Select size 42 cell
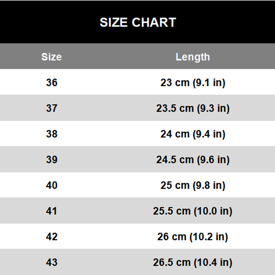275x275 pixels. (52, 236)
